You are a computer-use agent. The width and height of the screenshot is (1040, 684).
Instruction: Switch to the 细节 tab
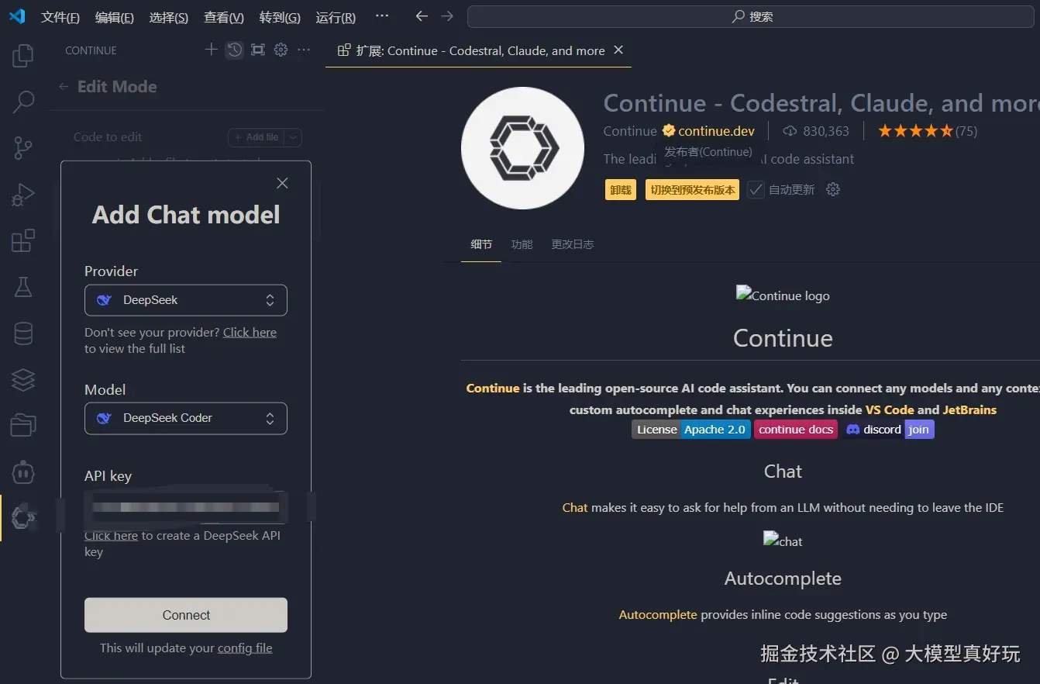[481, 244]
